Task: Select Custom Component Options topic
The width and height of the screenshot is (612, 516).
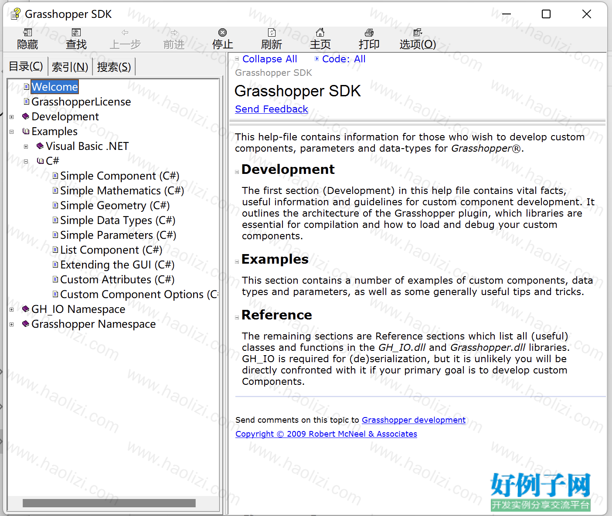Action: (x=139, y=294)
